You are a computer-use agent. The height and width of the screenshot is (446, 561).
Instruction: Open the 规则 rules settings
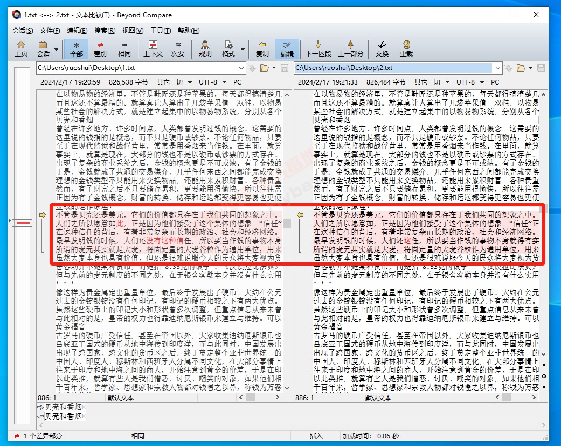pyautogui.click(x=205, y=48)
